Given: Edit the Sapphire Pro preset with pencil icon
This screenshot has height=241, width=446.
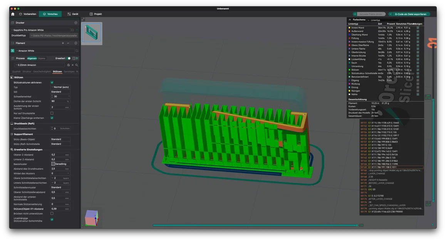Looking at the screenshot, I should click(73, 30).
